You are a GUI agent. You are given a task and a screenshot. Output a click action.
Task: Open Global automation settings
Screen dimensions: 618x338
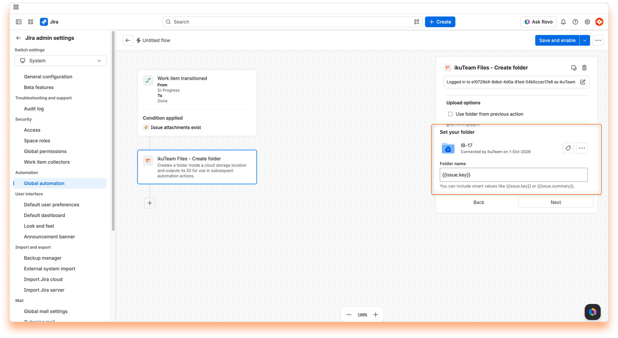[x=60, y=183]
